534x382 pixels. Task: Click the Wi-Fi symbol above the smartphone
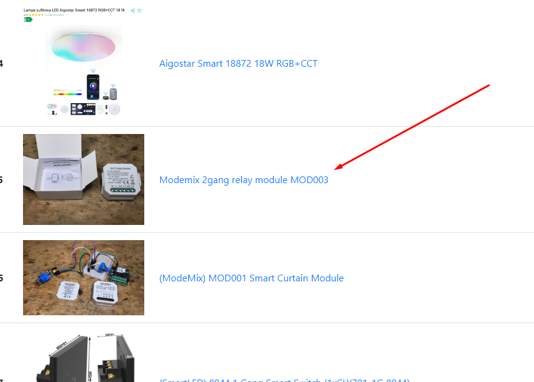[93, 70]
